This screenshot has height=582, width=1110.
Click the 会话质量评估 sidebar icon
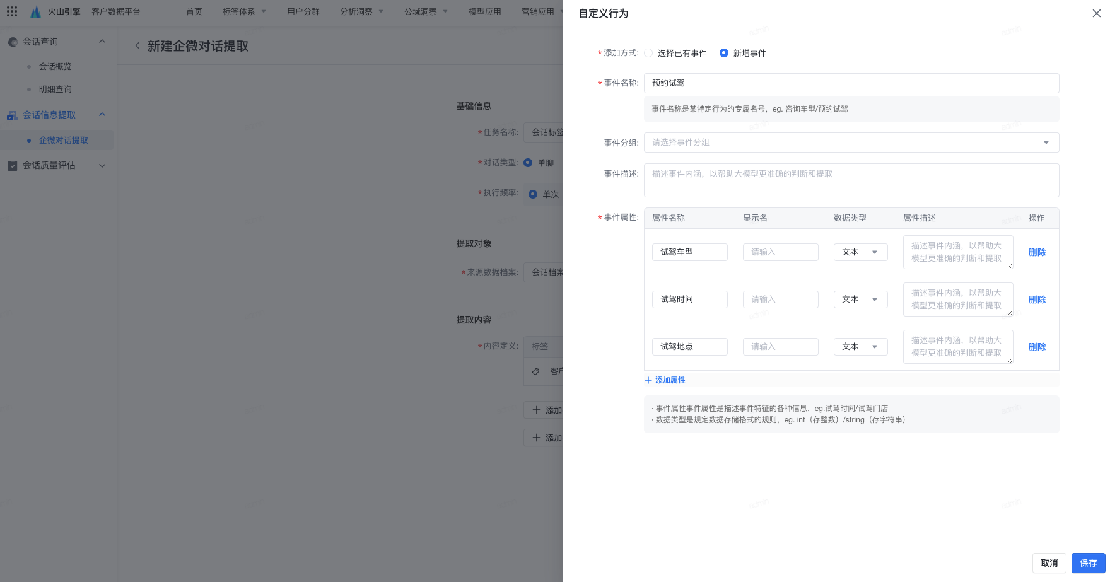(x=13, y=165)
